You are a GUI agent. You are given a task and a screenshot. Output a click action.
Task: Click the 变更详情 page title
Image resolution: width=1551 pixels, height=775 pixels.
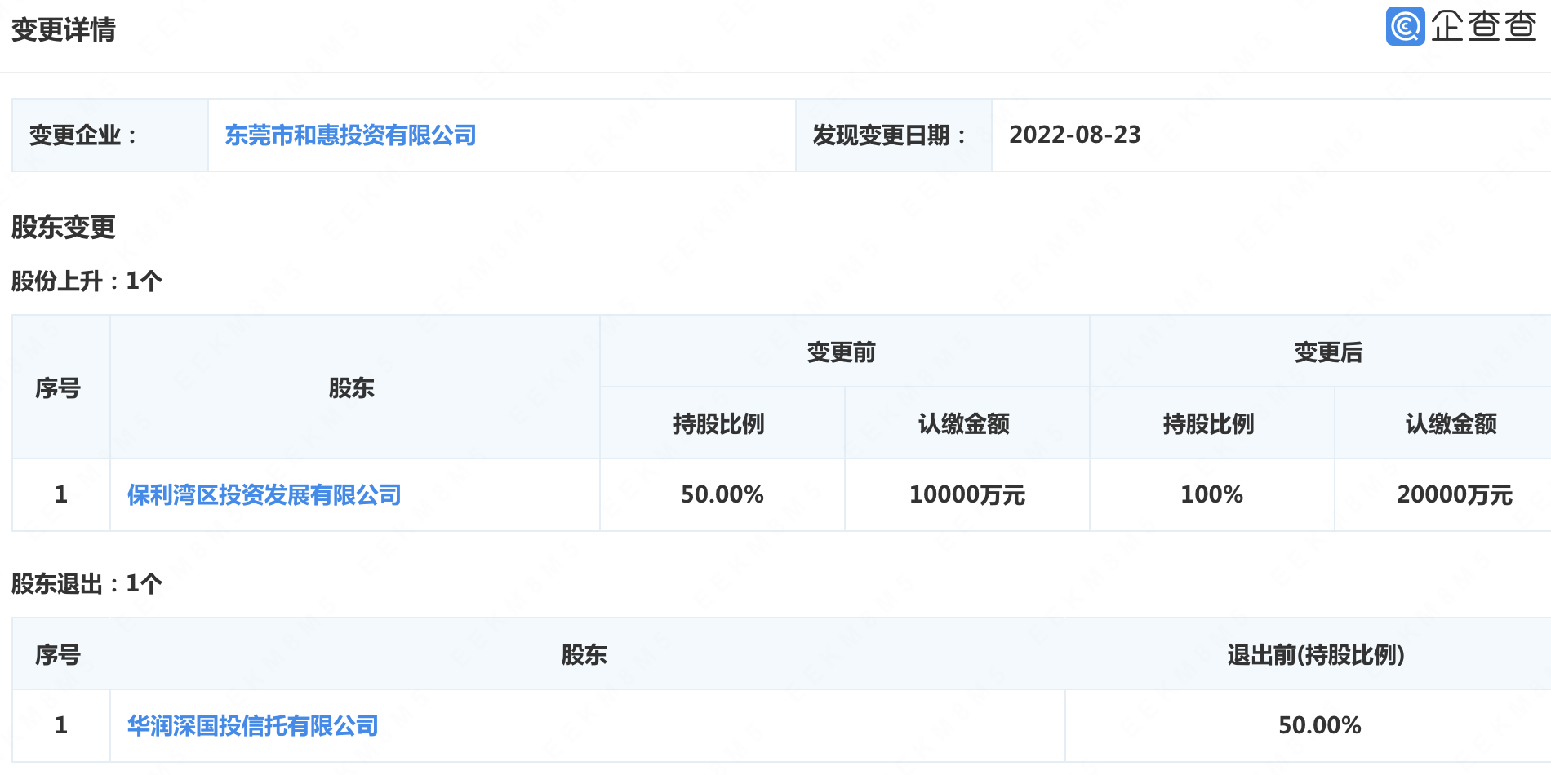[63, 30]
